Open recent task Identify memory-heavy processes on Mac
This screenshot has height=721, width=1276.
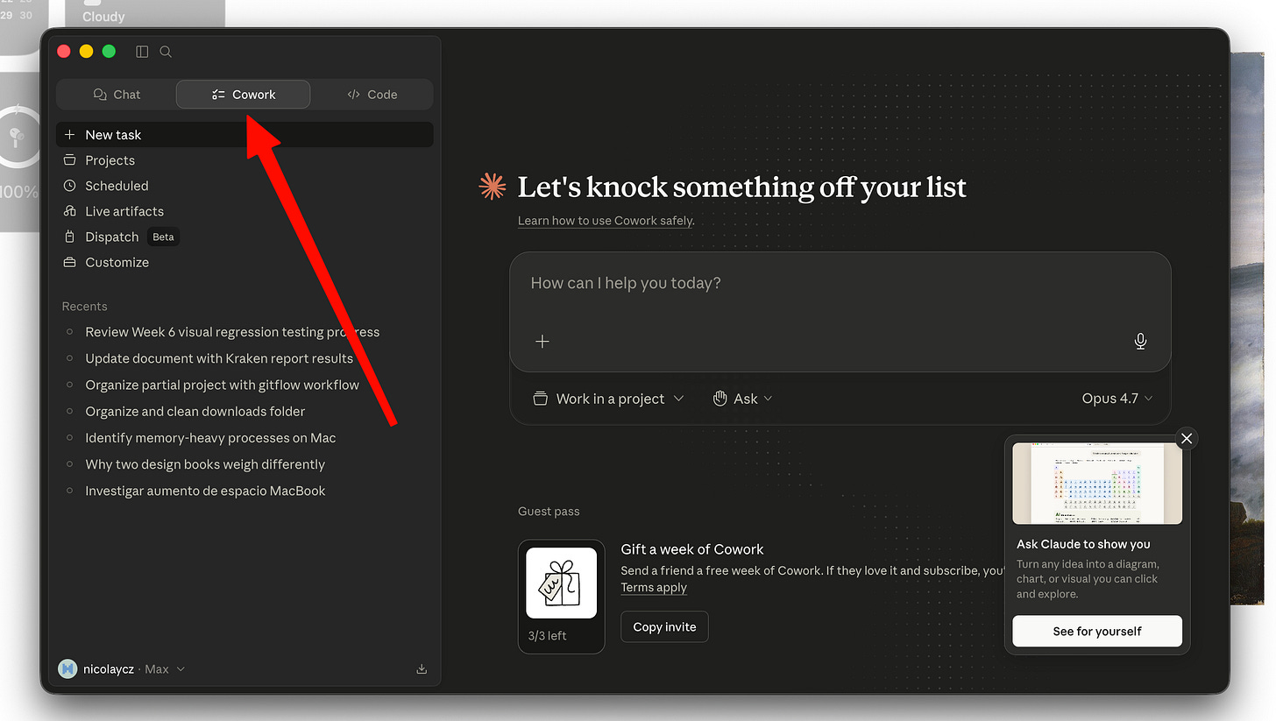pos(210,438)
